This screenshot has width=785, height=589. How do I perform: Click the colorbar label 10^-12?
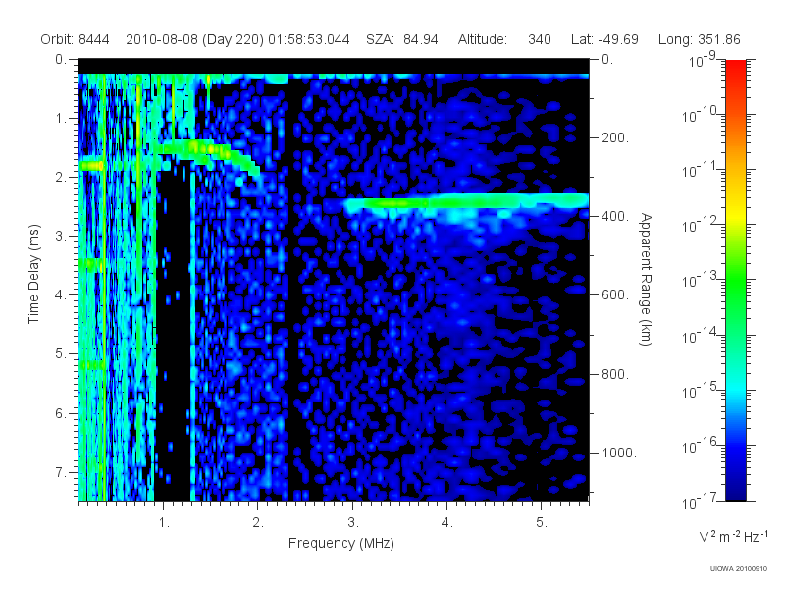coord(702,226)
